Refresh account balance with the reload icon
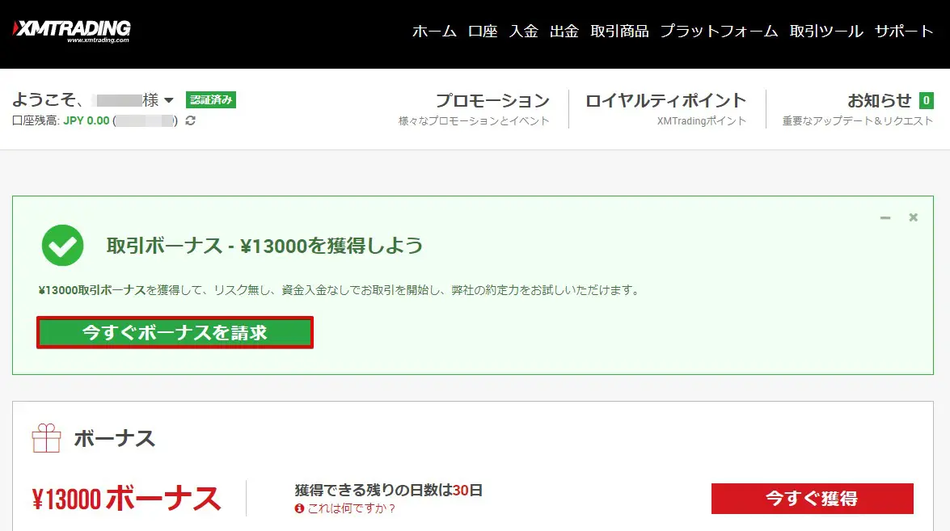Screen dimensions: 950x531 [191, 121]
